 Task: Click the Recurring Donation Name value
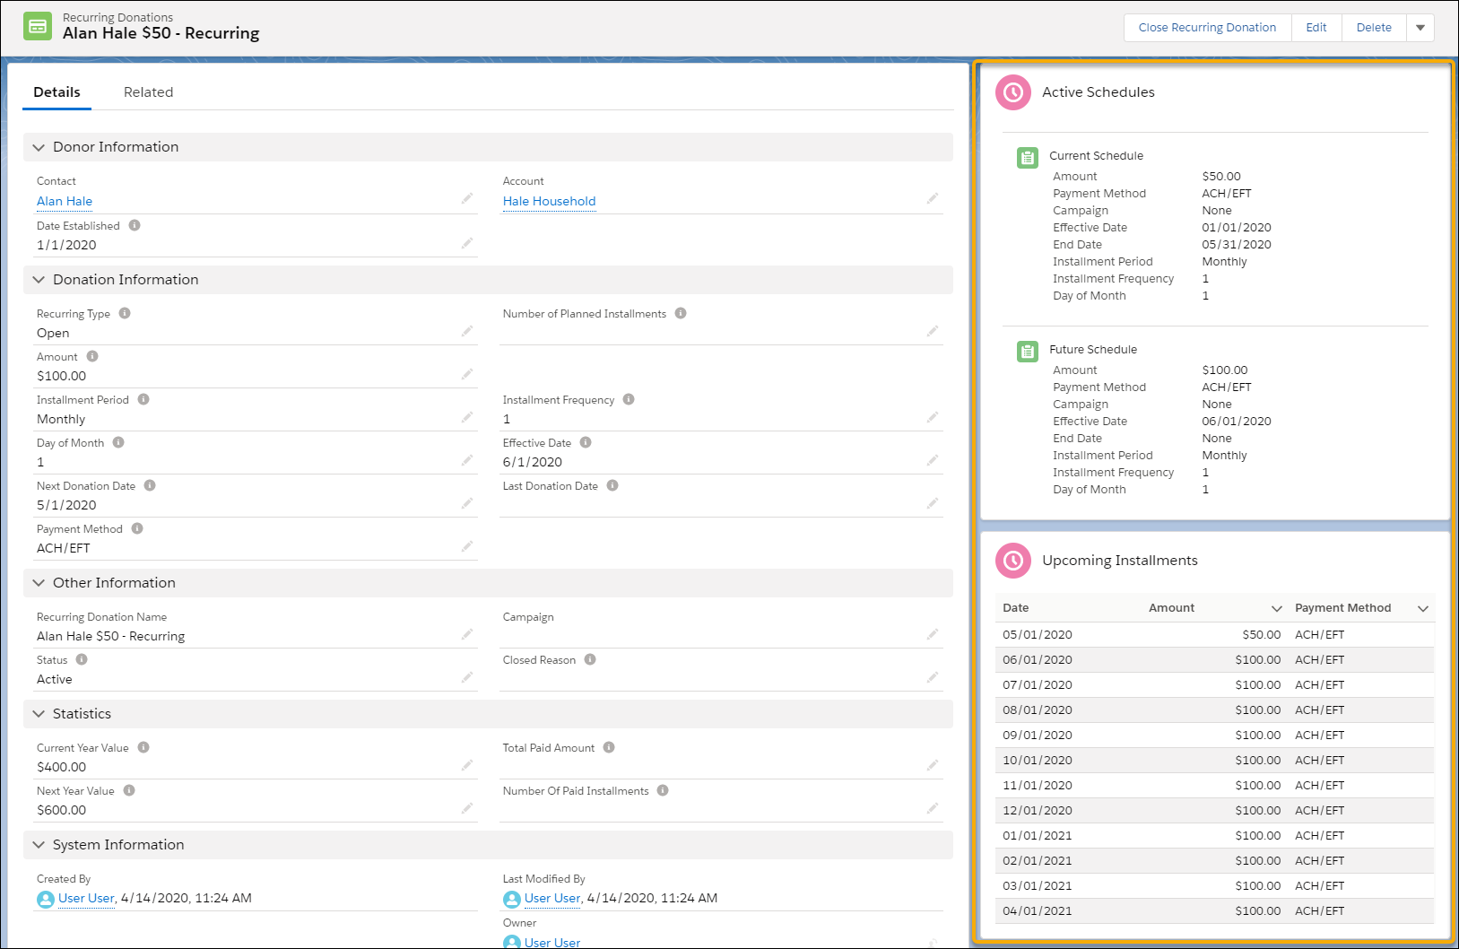pyautogui.click(x=110, y=636)
